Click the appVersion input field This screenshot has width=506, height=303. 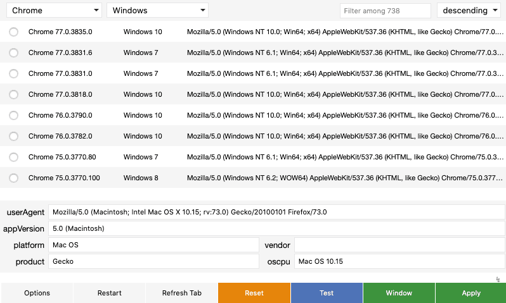click(276, 228)
